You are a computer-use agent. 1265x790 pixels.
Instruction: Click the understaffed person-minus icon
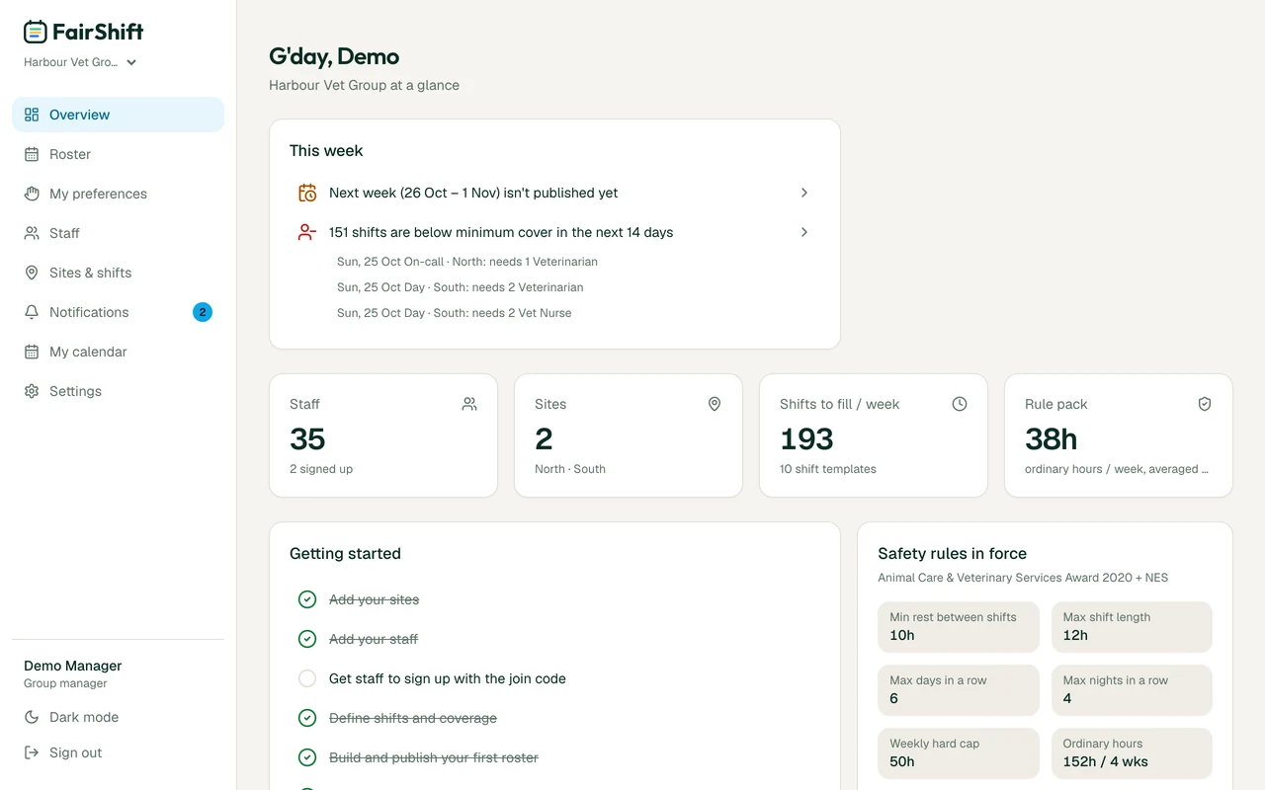[x=307, y=232]
